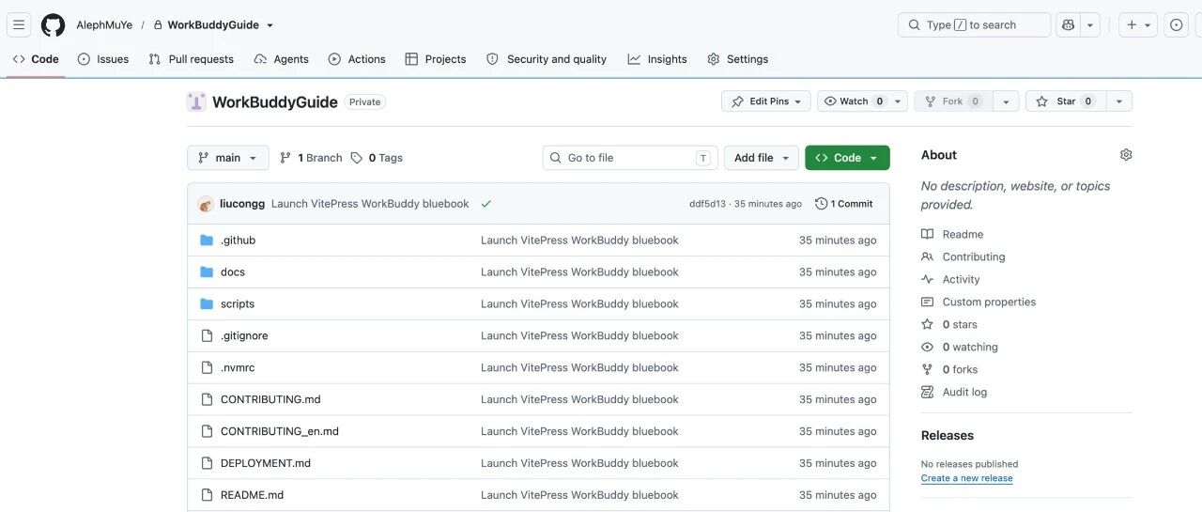Expand the Watch options dropdown arrow
This screenshot has width=1202, height=512.
[898, 101]
